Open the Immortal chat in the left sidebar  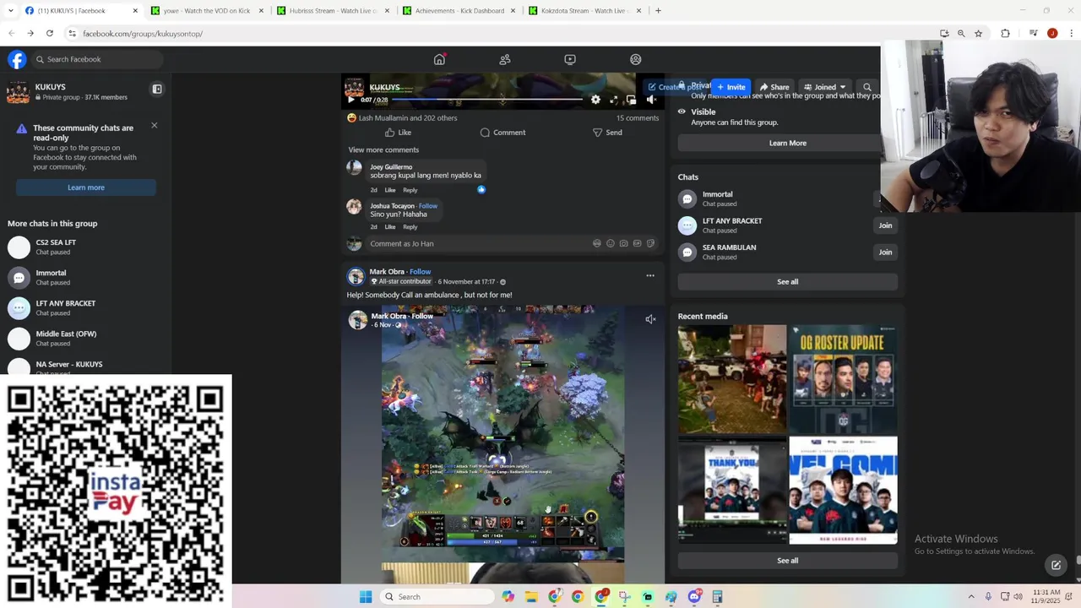[84, 277]
